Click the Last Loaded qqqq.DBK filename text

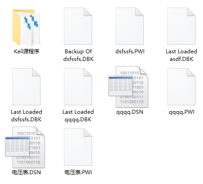click(78, 116)
